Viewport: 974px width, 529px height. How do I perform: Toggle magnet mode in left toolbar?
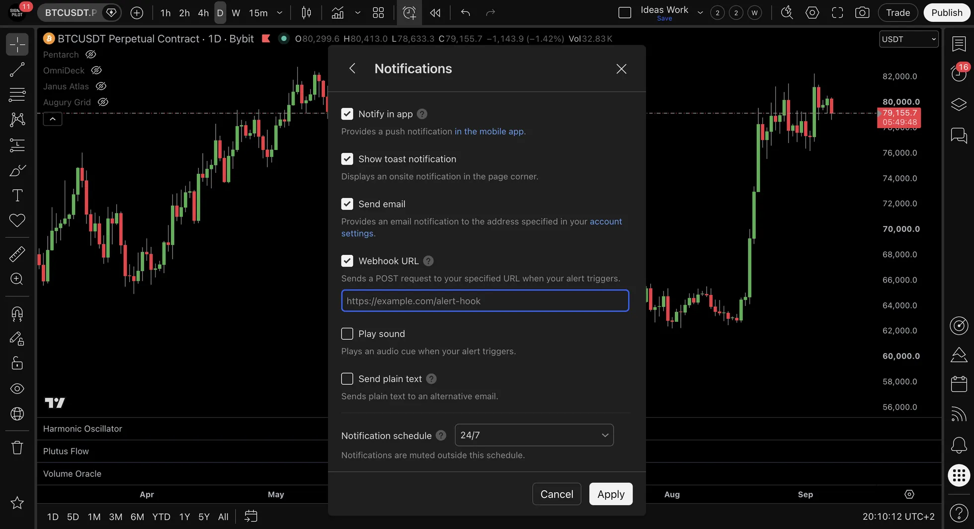pos(17,313)
